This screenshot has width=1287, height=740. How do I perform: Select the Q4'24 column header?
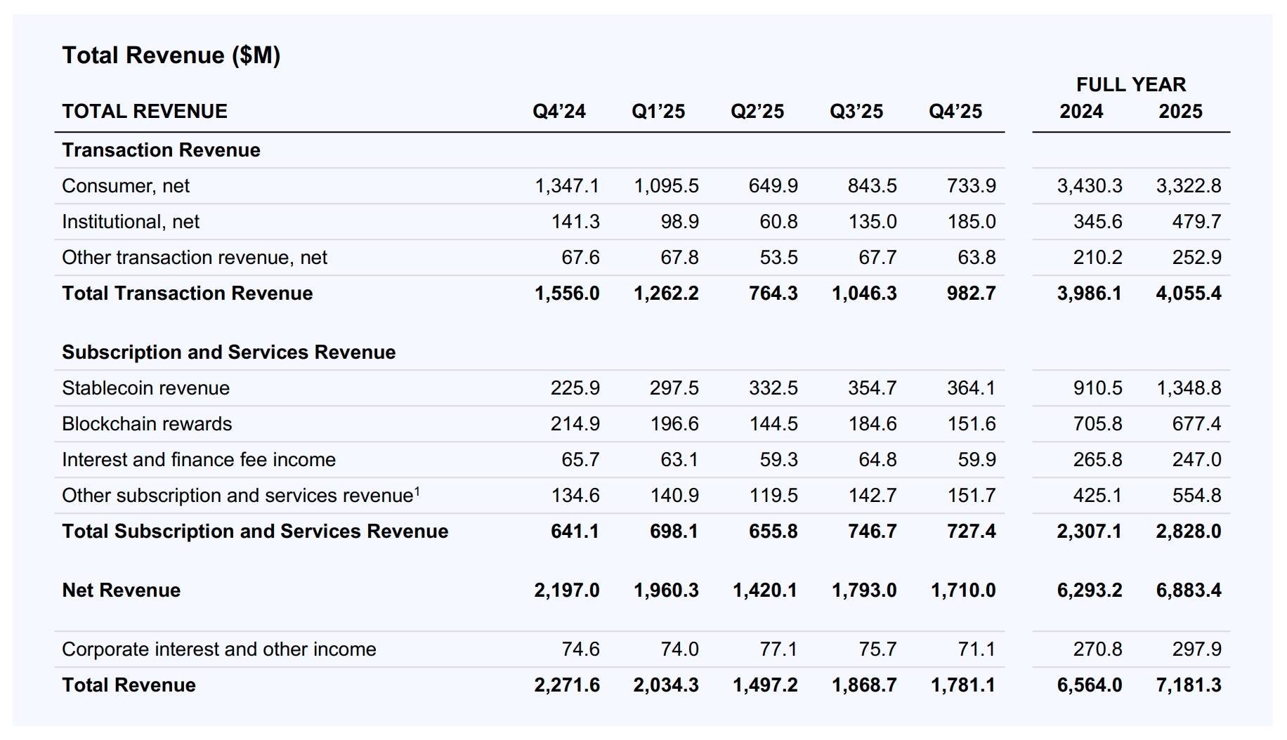pos(558,112)
